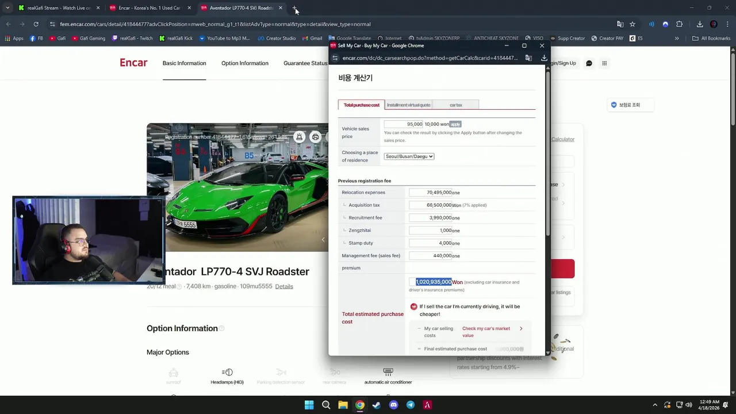Click the Relocation expenses value field
This screenshot has height=414, width=736.
(x=431, y=193)
